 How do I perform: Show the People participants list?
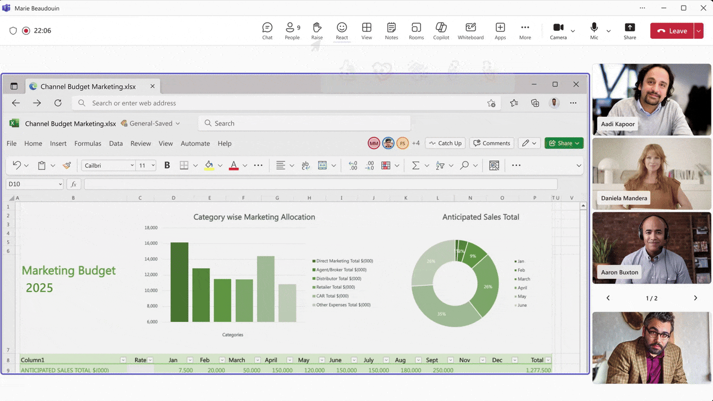pos(292,31)
